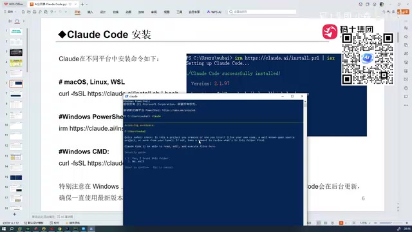Click the Undo arrow in quick access toolbar
Viewport: 412px width, 232px height.
(51, 12)
